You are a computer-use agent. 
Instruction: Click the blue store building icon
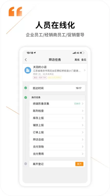pyautogui.click(x=28, y=70)
